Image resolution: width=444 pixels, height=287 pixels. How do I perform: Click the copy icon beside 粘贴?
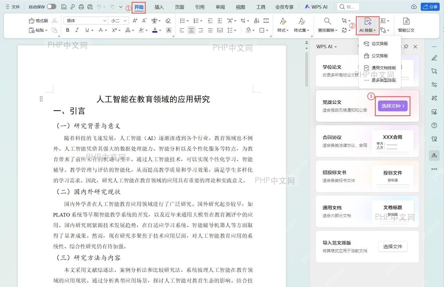(54, 30)
